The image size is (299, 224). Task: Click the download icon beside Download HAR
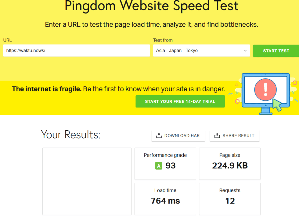click(x=159, y=136)
